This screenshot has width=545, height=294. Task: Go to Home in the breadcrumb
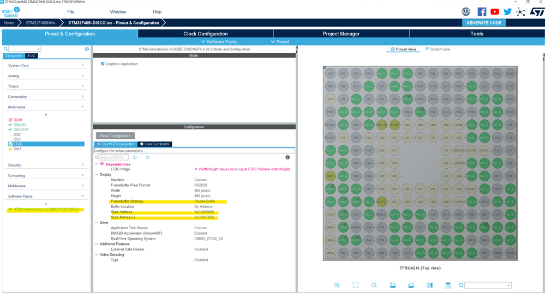(9, 23)
